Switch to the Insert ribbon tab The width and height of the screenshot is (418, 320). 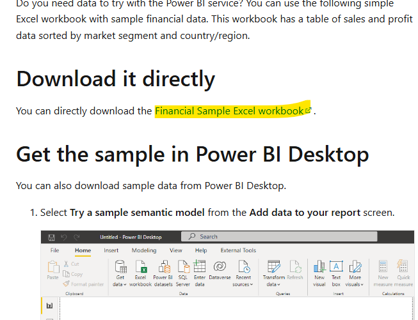(x=111, y=250)
